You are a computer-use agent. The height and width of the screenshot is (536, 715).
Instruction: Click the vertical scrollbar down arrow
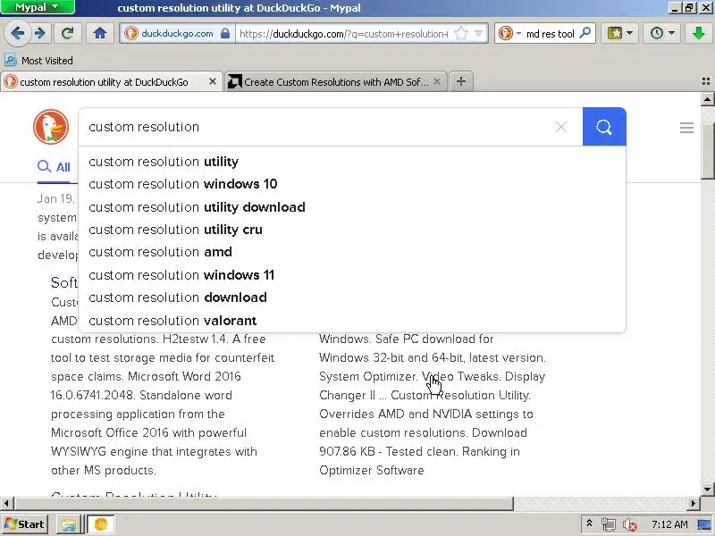tap(707, 489)
